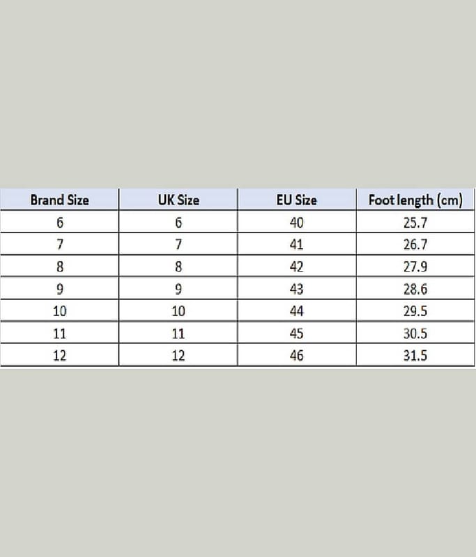Click the EU Size column header
This screenshot has width=476, height=557.
point(296,200)
